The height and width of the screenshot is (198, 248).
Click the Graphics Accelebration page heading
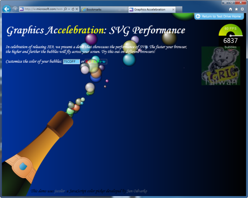point(96,30)
